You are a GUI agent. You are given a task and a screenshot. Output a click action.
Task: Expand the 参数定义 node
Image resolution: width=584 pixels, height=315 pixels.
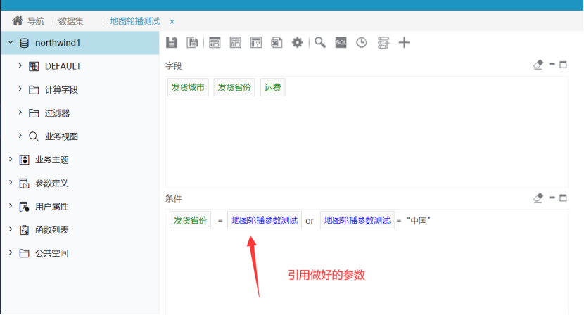coord(11,183)
